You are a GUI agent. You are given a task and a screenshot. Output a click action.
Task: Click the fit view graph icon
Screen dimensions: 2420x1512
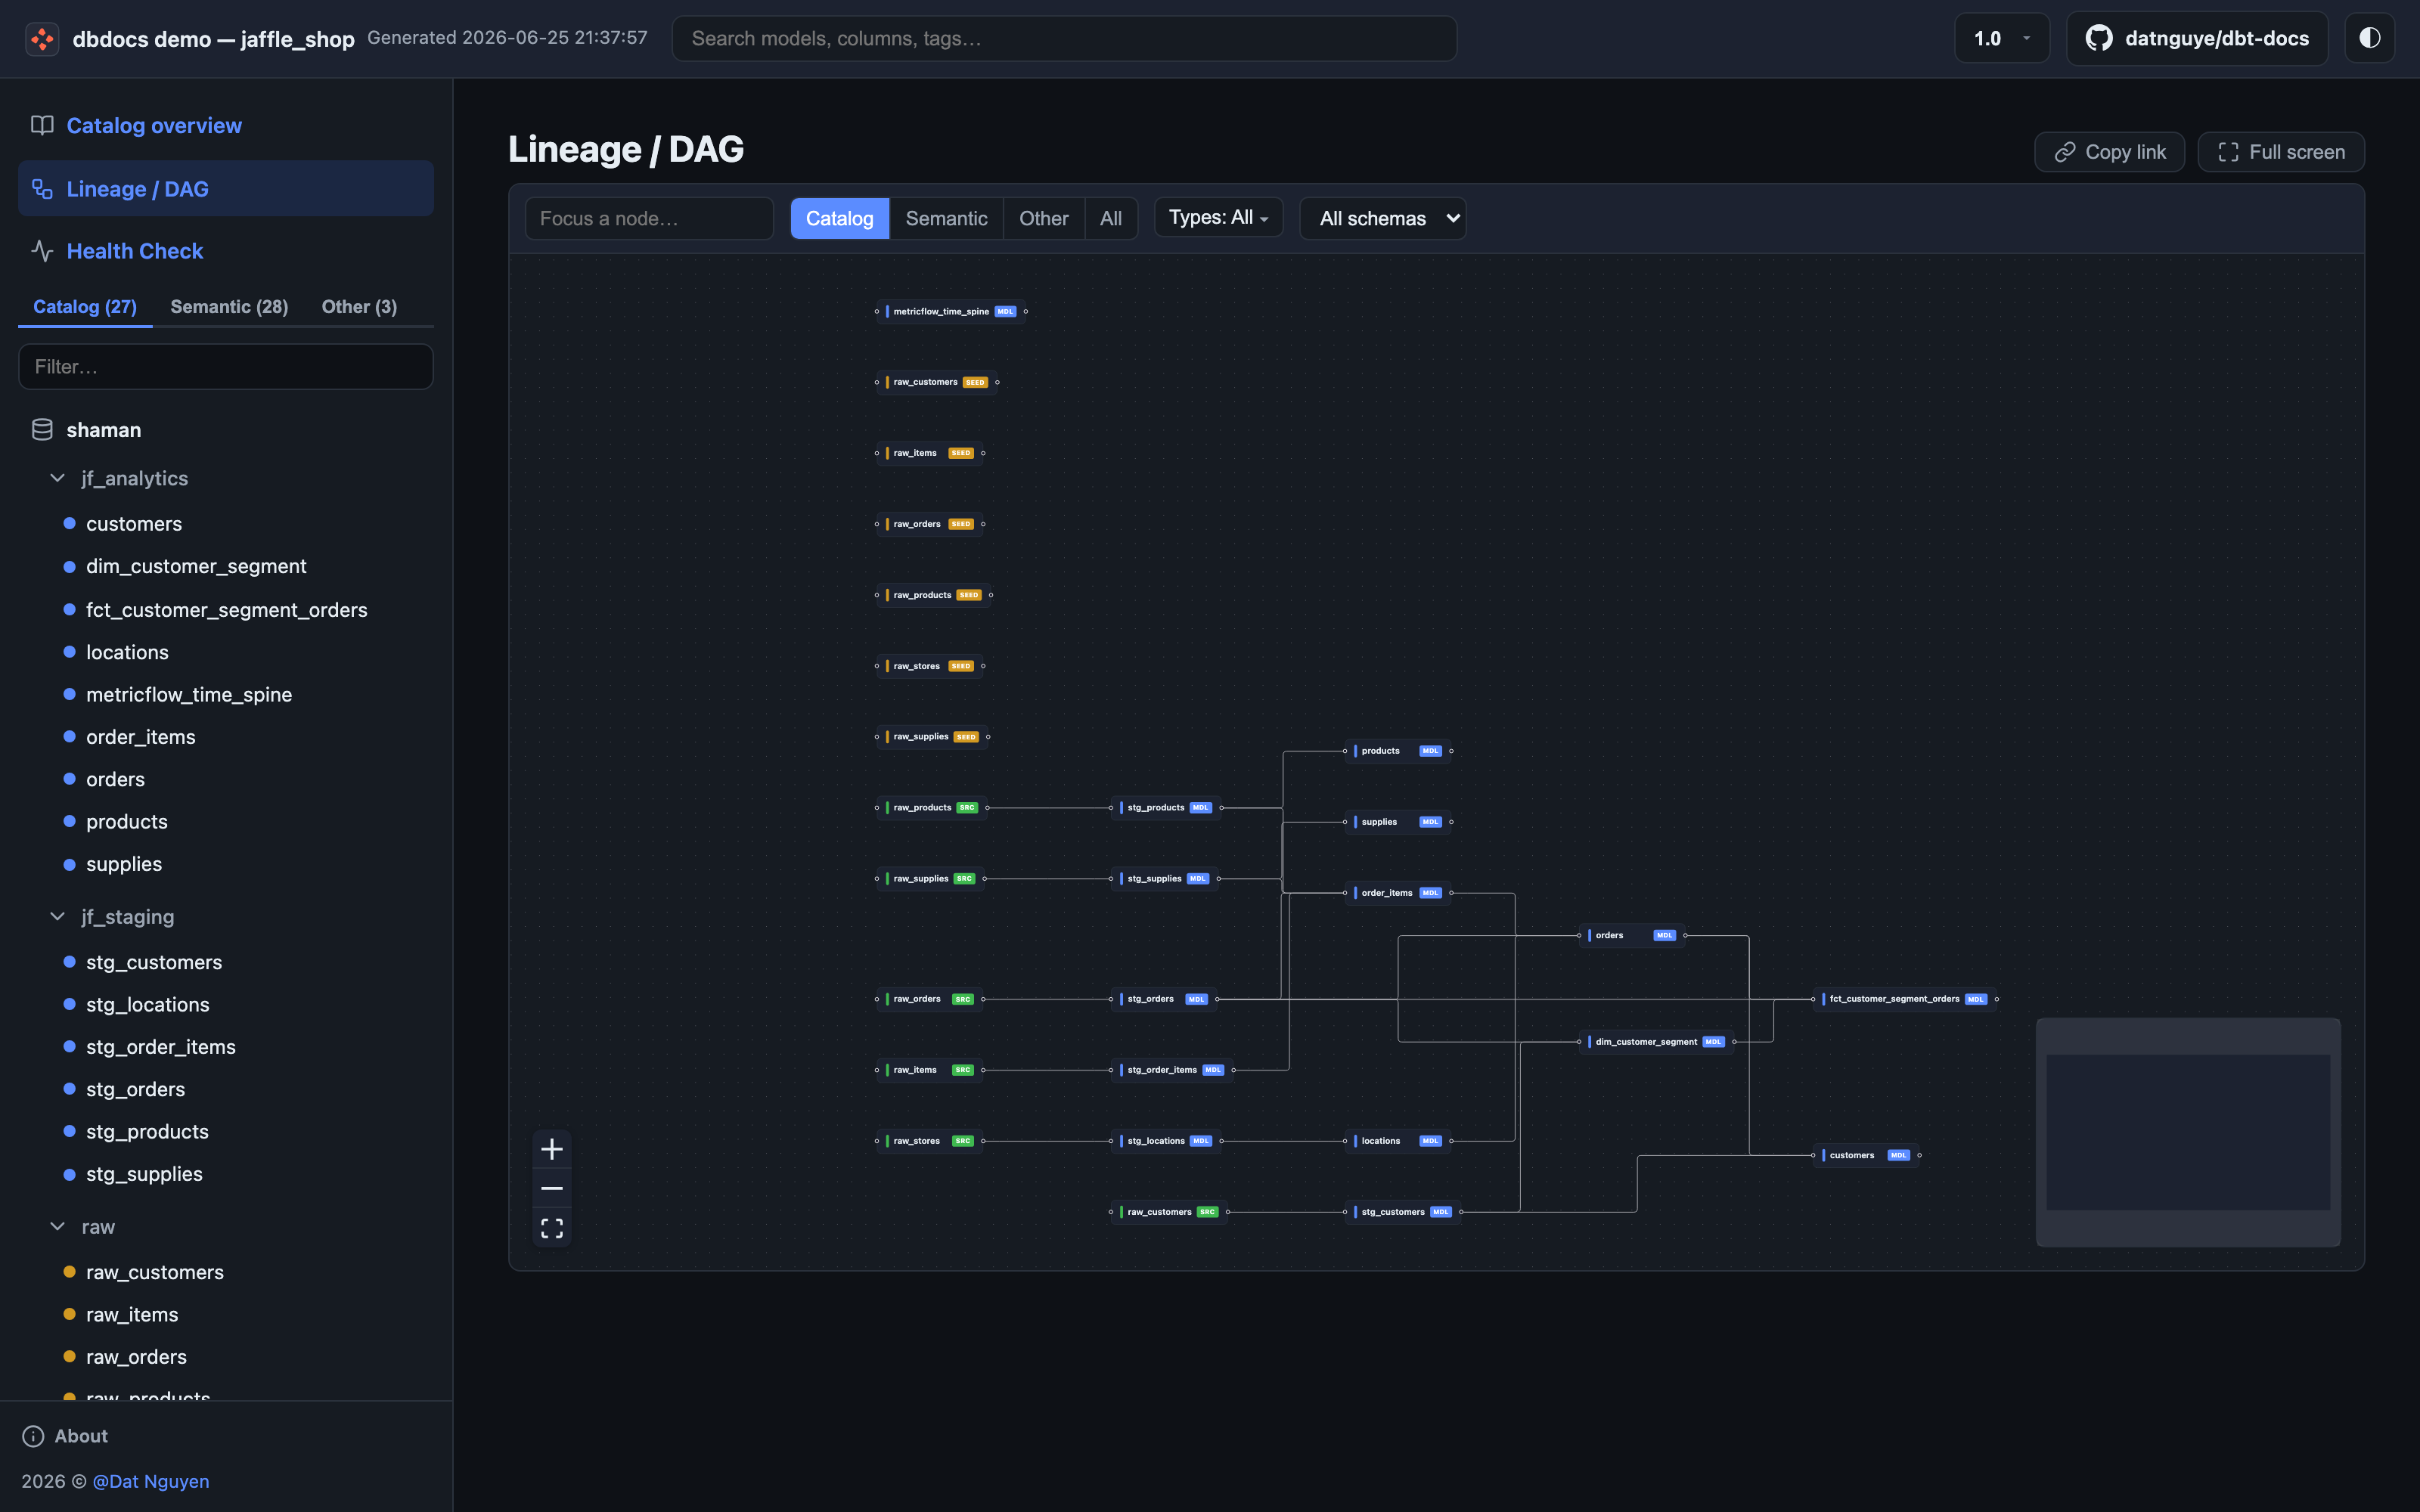[x=552, y=1228]
